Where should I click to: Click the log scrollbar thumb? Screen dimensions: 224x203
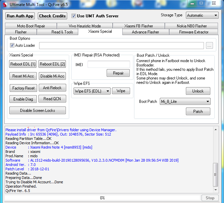click(215, 175)
